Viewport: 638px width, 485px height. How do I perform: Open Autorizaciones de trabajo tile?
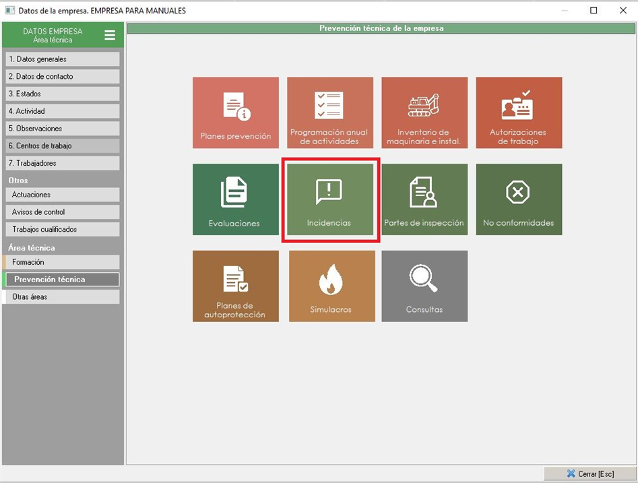coord(519,112)
